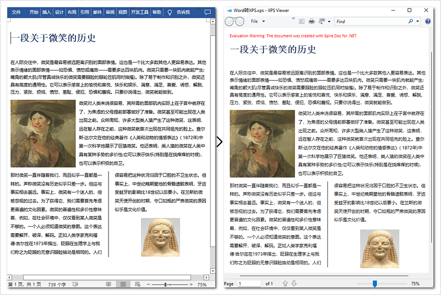Close the XPS Viewer window
441x295 pixels.
point(426,10)
